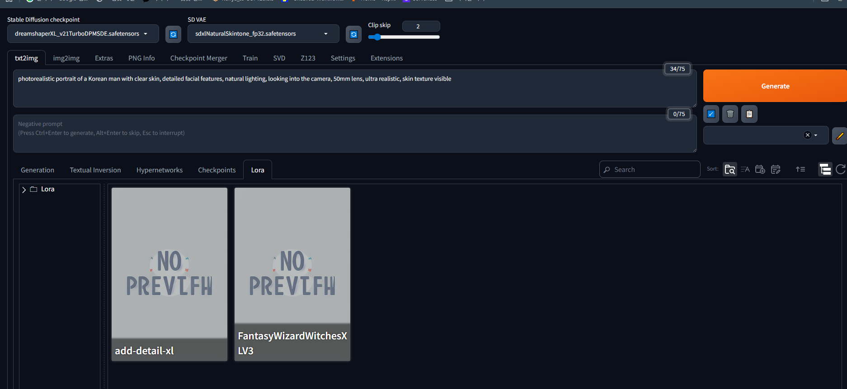Click the magnifier icon in the search box
Image resolution: width=847 pixels, height=389 pixels.
pyautogui.click(x=607, y=170)
